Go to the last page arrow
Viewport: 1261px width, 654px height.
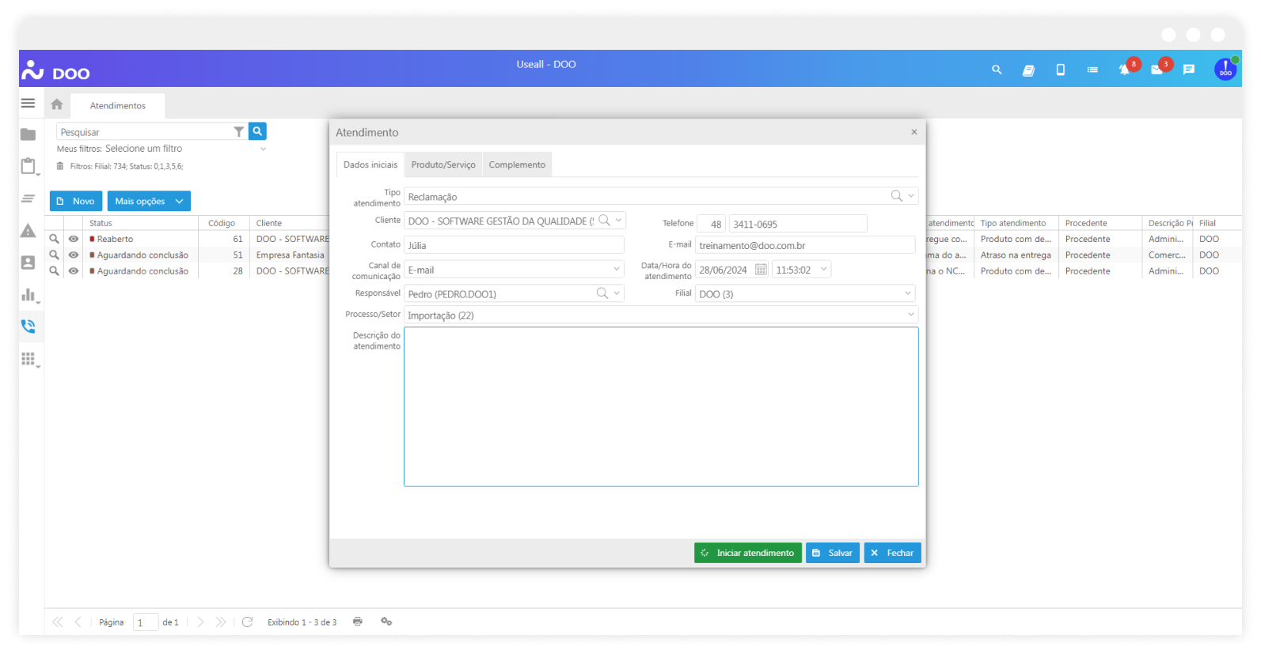coord(220,622)
